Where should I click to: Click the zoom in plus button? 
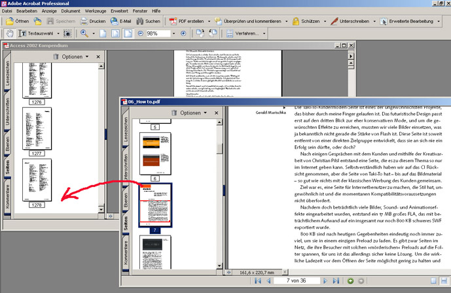coord(183,33)
